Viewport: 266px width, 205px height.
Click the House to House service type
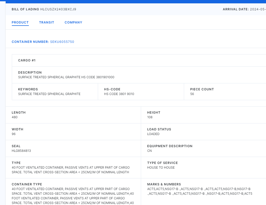[x=161, y=168]
